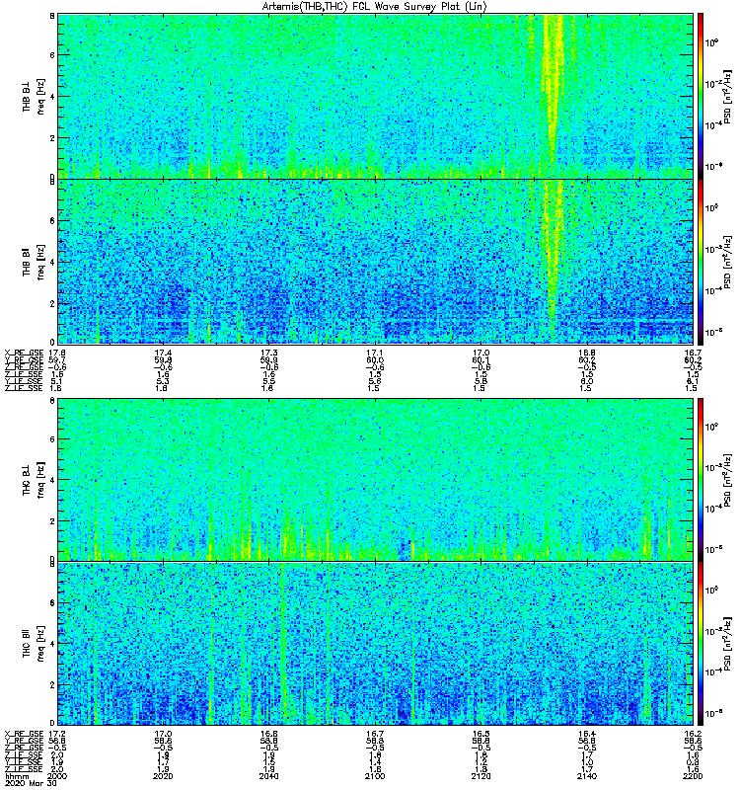The height and width of the screenshot is (790, 740).
Task: Click the 2100 time tick label
Action: (x=375, y=776)
